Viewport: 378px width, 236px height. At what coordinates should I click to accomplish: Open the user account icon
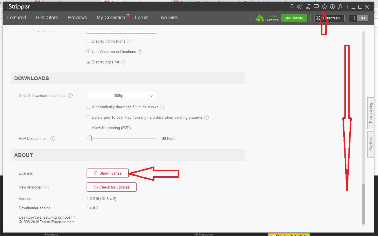click(340, 7)
